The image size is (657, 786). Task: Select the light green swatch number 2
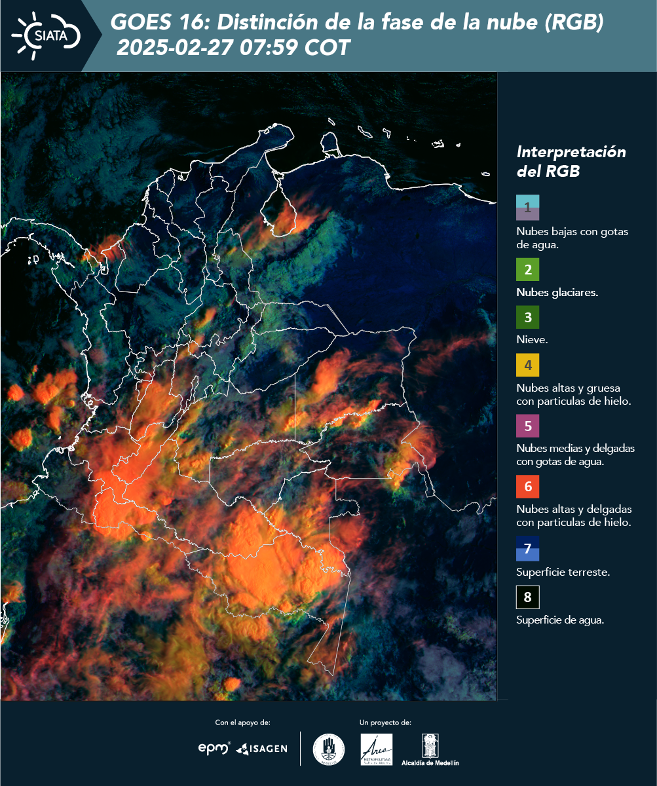[527, 269]
